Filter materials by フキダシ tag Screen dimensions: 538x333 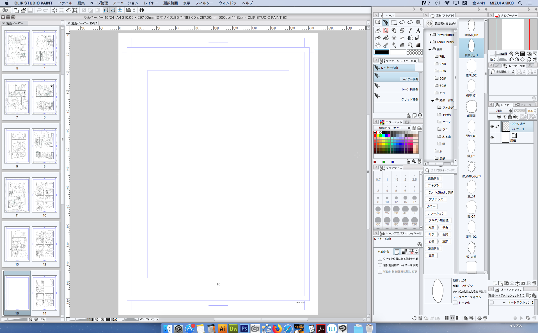click(x=434, y=185)
